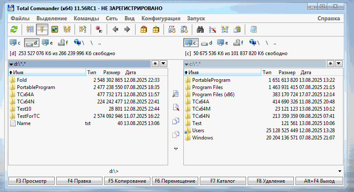Select drive e in the right drive bar
The image size is (354, 192).
[223, 43]
